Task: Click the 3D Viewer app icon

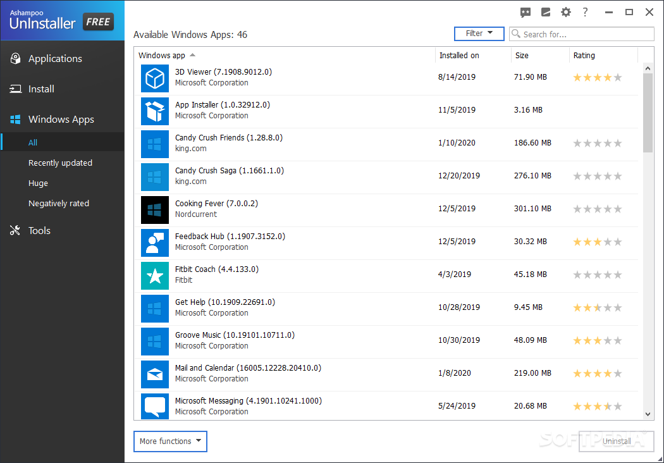Action: click(154, 78)
